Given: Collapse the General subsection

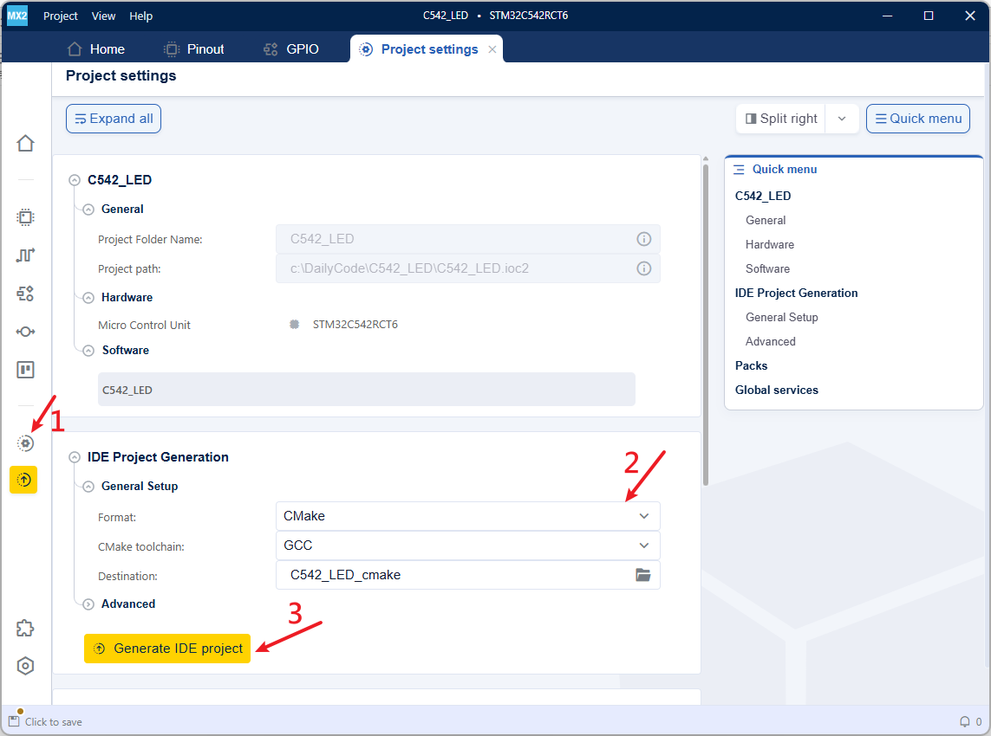Looking at the screenshot, I should click(88, 210).
